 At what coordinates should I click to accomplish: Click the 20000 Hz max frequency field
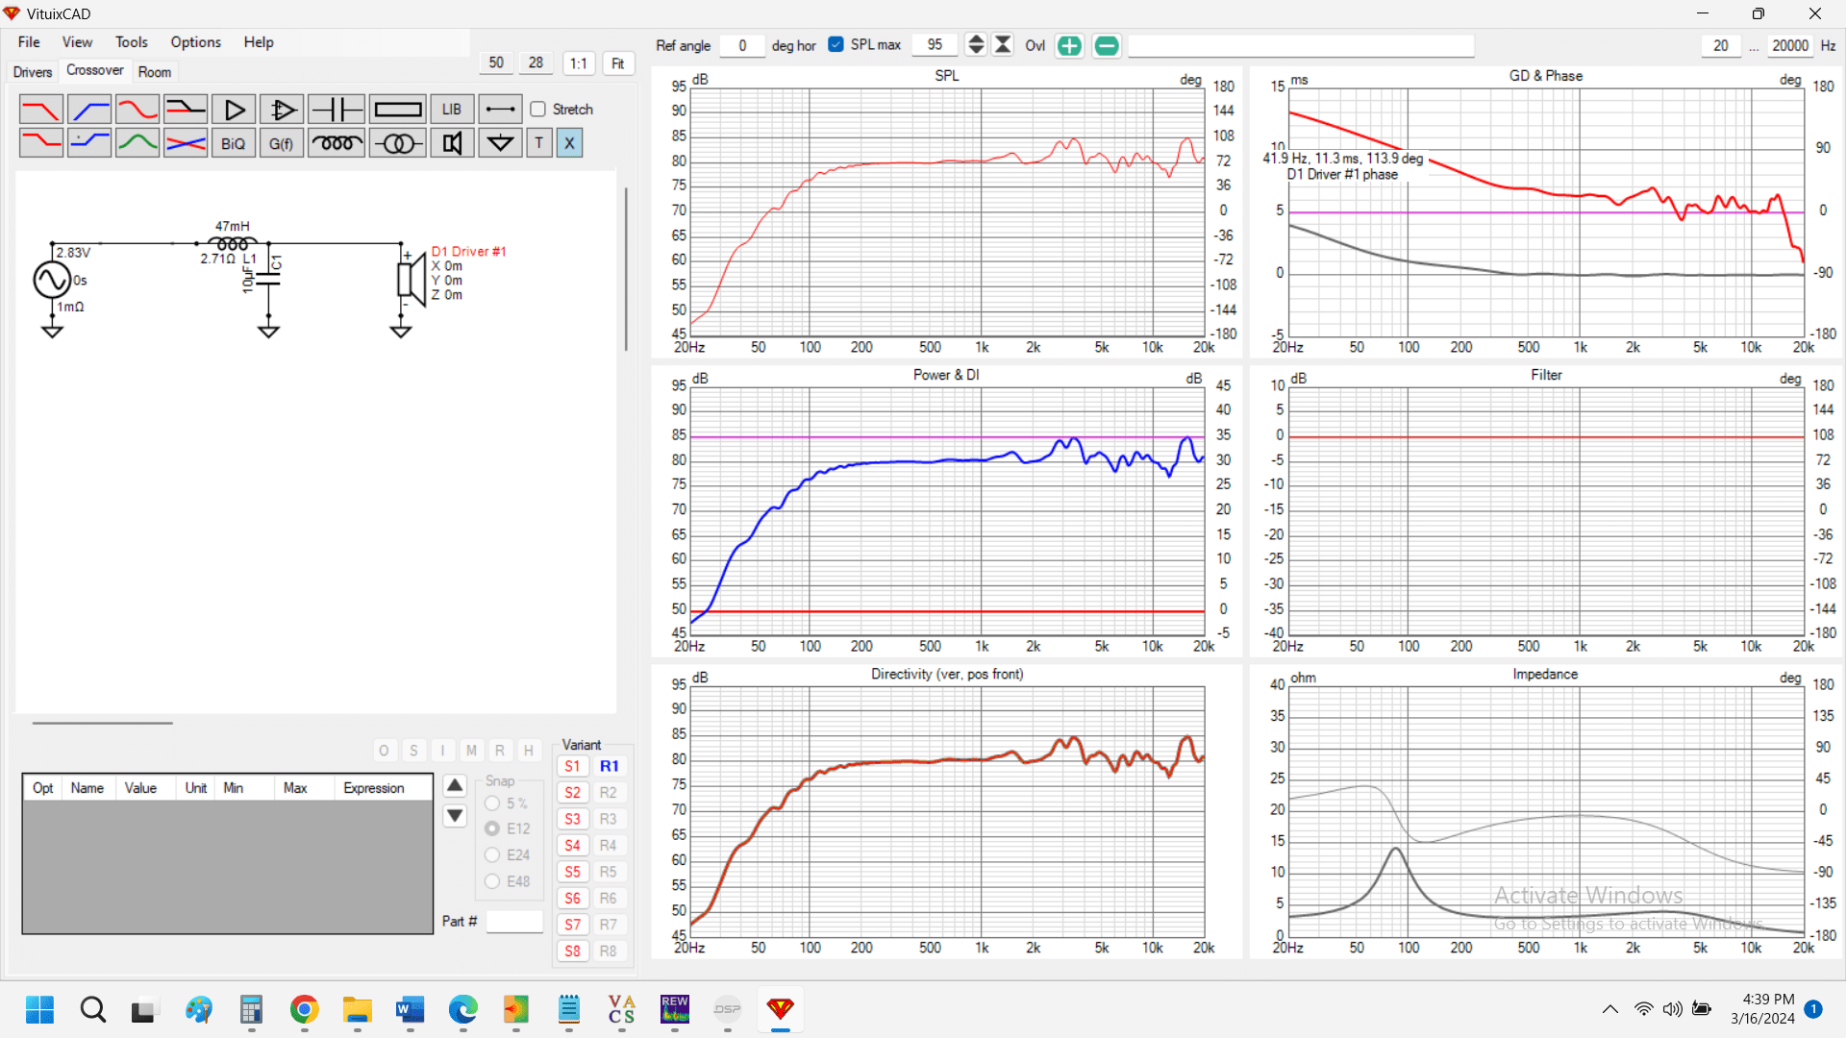point(1790,45)
